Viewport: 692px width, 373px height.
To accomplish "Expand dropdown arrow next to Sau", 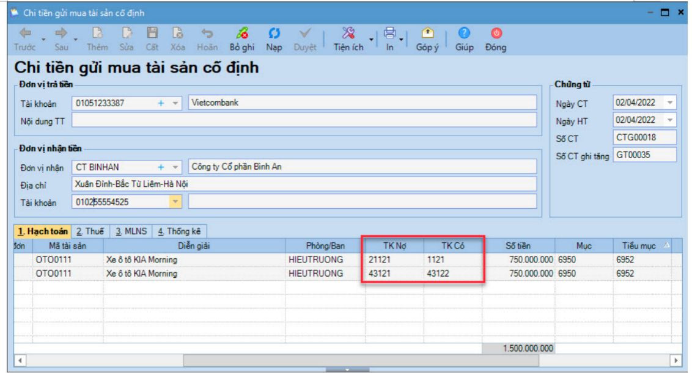I will [75, 40].
